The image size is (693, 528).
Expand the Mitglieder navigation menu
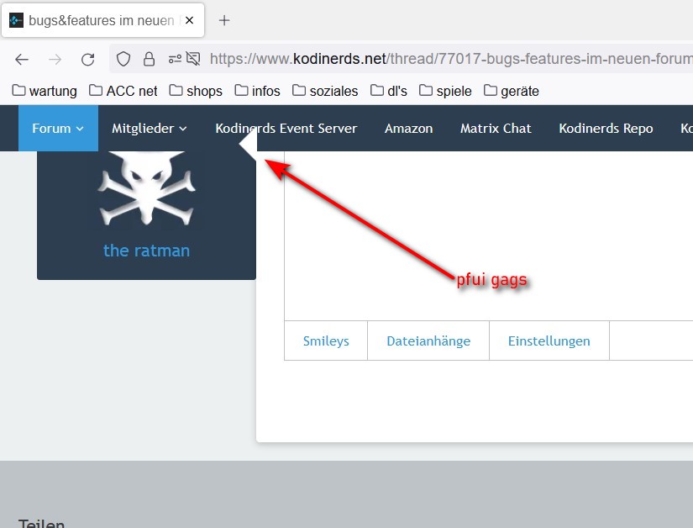(x=150, y=129)
